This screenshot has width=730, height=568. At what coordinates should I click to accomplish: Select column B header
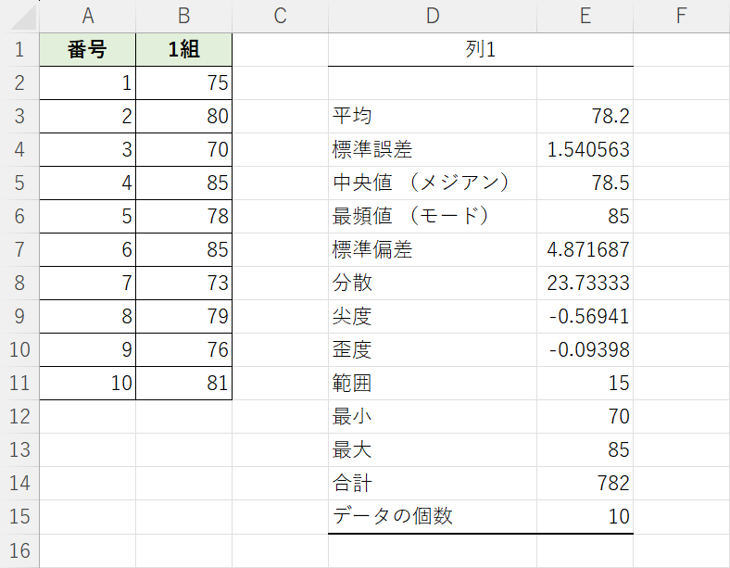coord(184,17)
